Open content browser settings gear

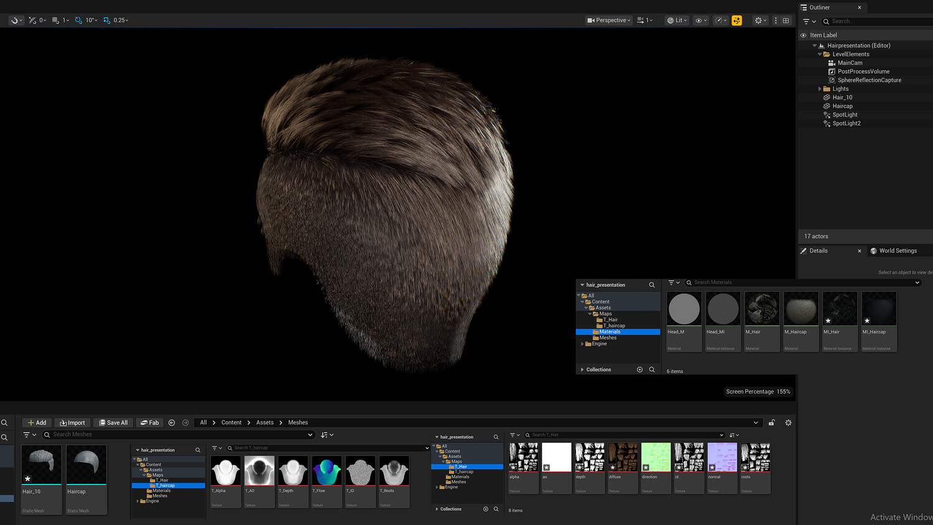[788, 423]
